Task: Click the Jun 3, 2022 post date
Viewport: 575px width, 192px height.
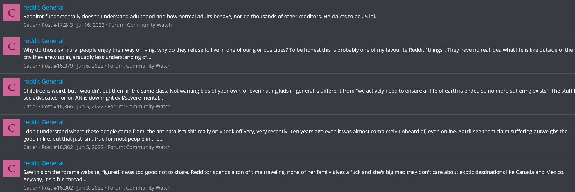Action: 90,188
